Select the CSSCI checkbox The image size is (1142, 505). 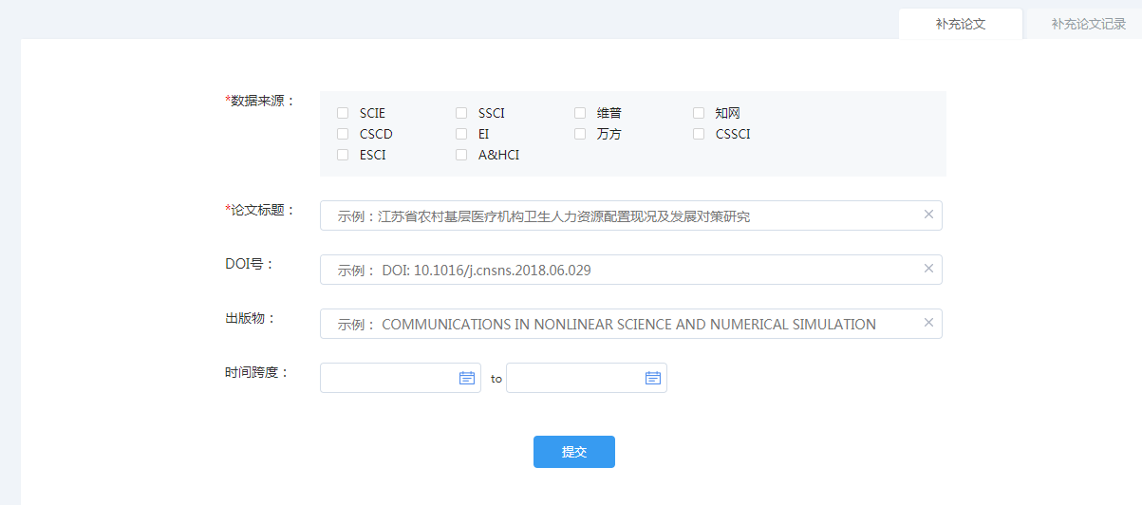coord(699,134)
